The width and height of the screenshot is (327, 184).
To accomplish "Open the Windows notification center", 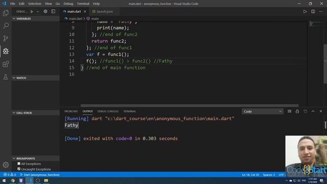I will point(321,180).
